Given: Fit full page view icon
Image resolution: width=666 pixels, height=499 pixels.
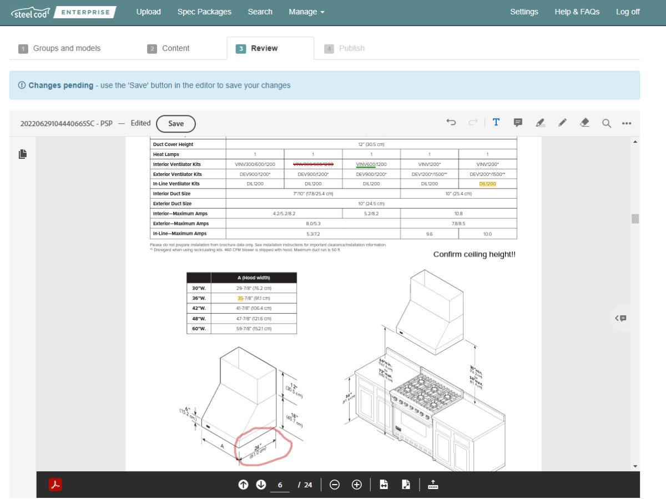Looking at the screenshot, I should 406,485.
